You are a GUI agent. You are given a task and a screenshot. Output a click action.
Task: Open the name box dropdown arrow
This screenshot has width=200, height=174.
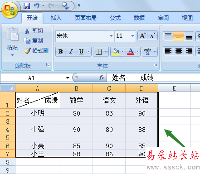click(x=68, y=78)
